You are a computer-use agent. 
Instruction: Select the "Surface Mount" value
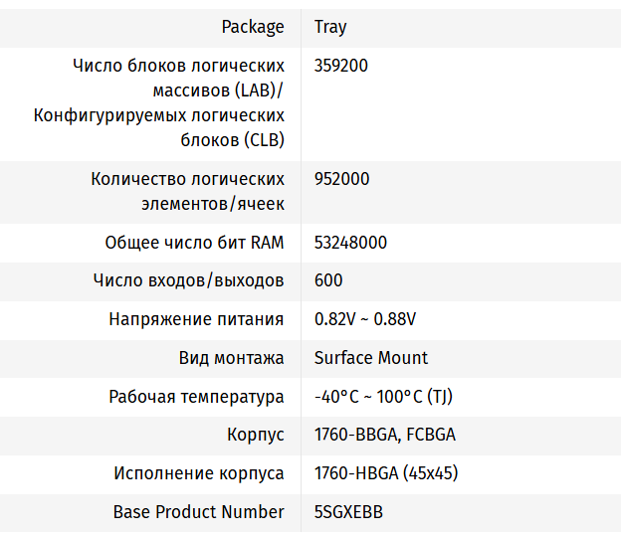371,358
